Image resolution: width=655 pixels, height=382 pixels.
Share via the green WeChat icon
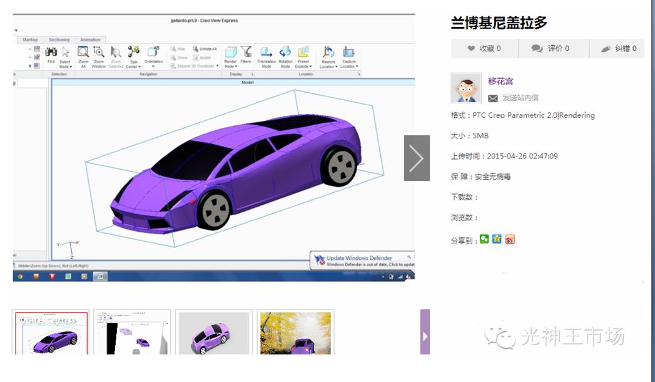484,239
